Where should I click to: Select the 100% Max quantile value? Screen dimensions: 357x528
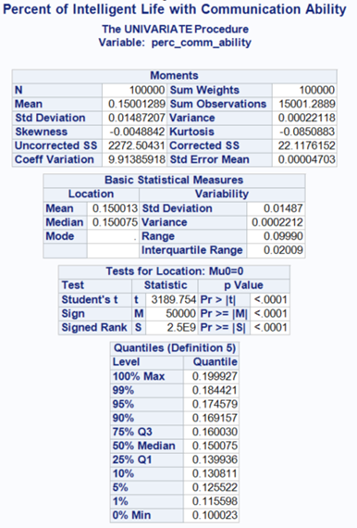tap(211, 376)
